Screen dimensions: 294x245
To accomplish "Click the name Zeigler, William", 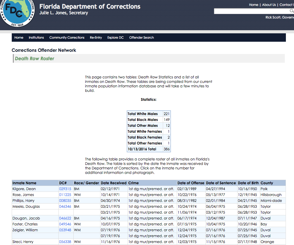I will click(25, 230).
